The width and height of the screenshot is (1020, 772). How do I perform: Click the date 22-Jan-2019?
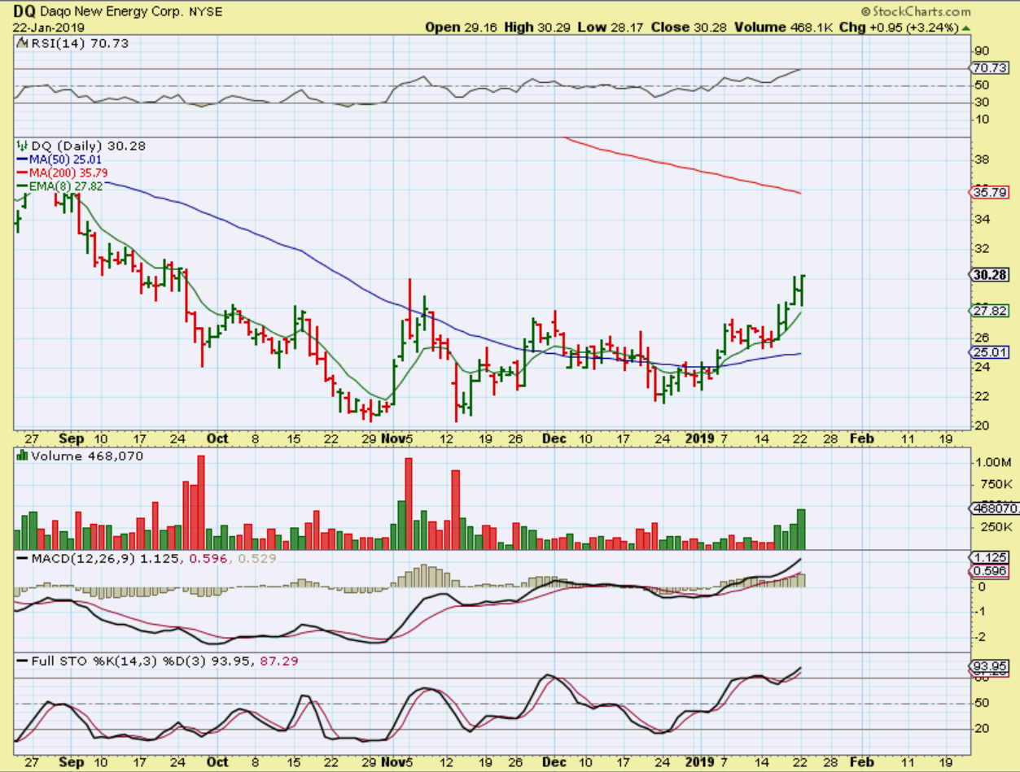pos(47,26)
